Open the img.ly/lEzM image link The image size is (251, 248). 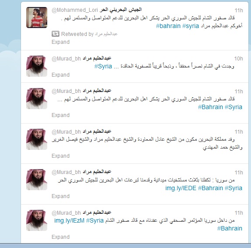point(70,220)
